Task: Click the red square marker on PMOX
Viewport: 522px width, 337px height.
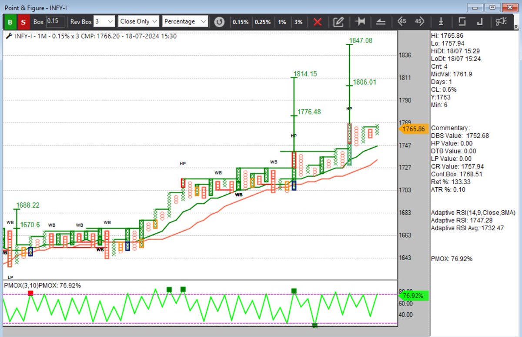Action: (x=30, y=294)
